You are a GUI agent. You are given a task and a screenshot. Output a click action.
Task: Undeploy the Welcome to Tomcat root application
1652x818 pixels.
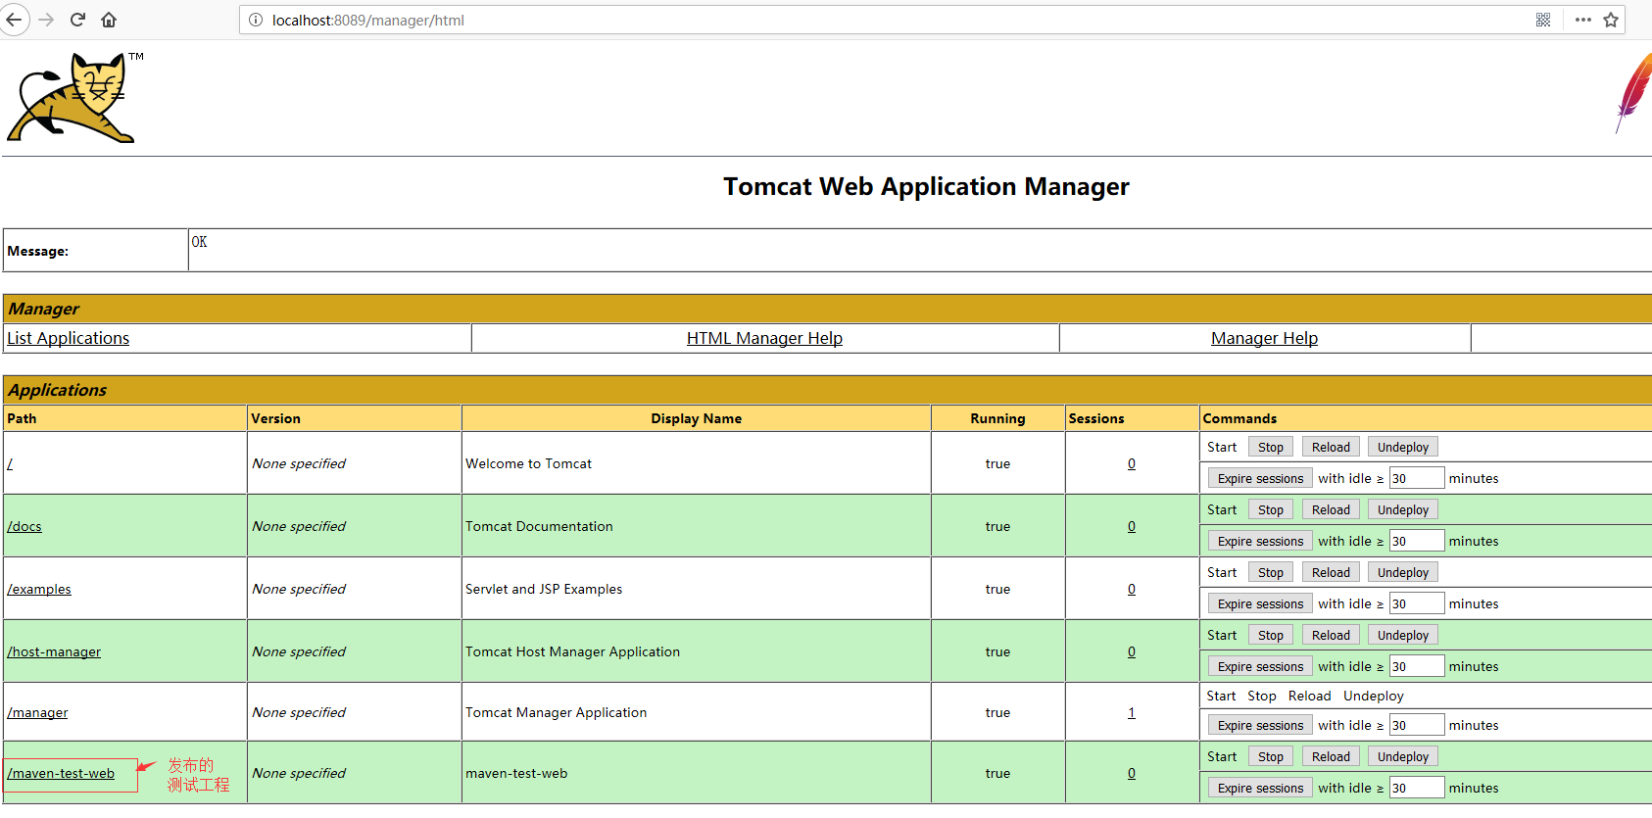1403,447
